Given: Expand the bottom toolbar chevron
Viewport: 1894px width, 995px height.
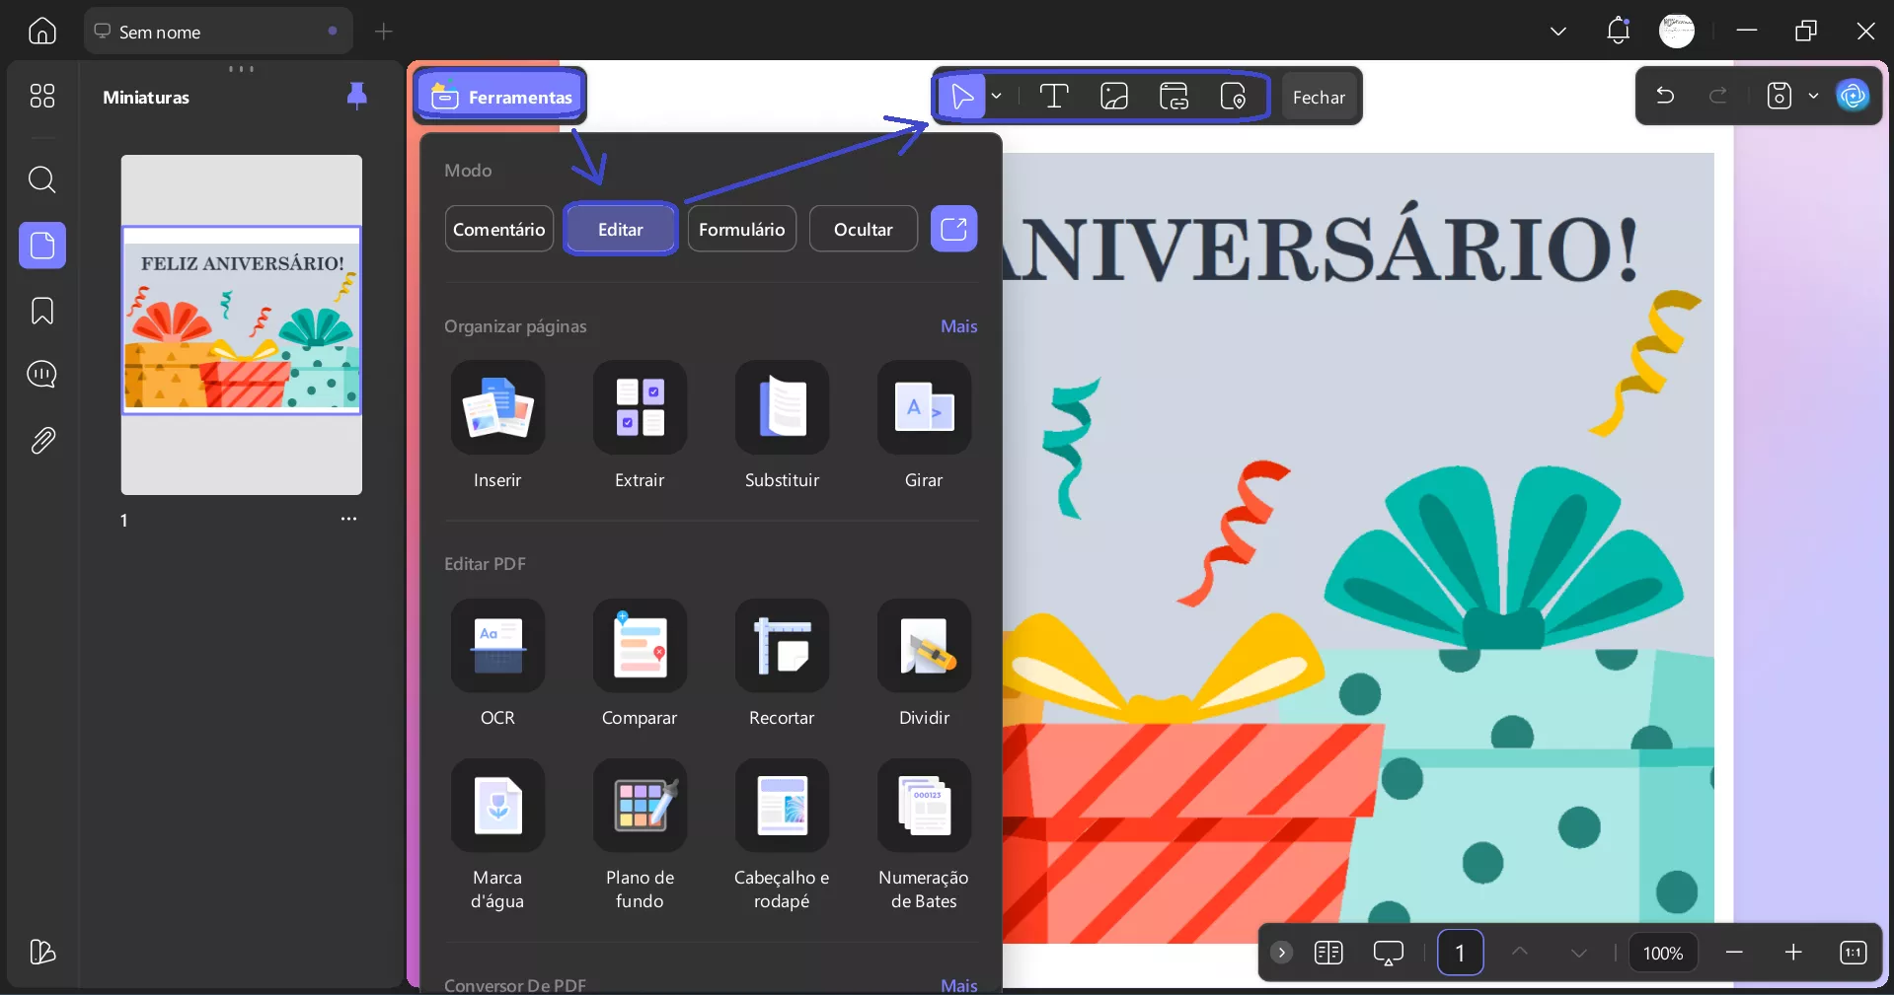Looking at the screenshot, I should click(1280, 953).
